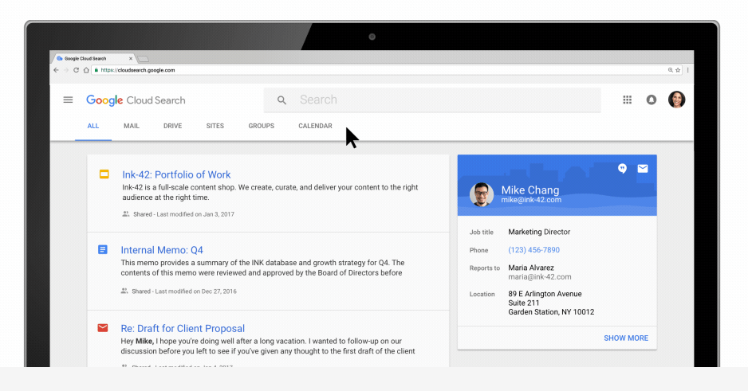Reload the page in the browser
748x391 pixels.
coord(76,70)
